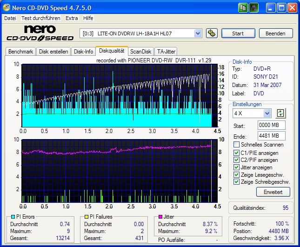Open drive options with the yellow icon
Image resolution: width=300 pixels, height=247 pixels.
(212, 33)
